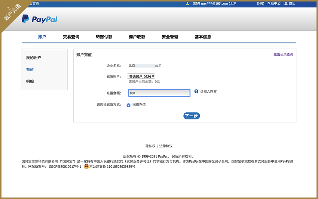
Task: Click the police badge icon in the footer
Action: [x=86, y=167]
